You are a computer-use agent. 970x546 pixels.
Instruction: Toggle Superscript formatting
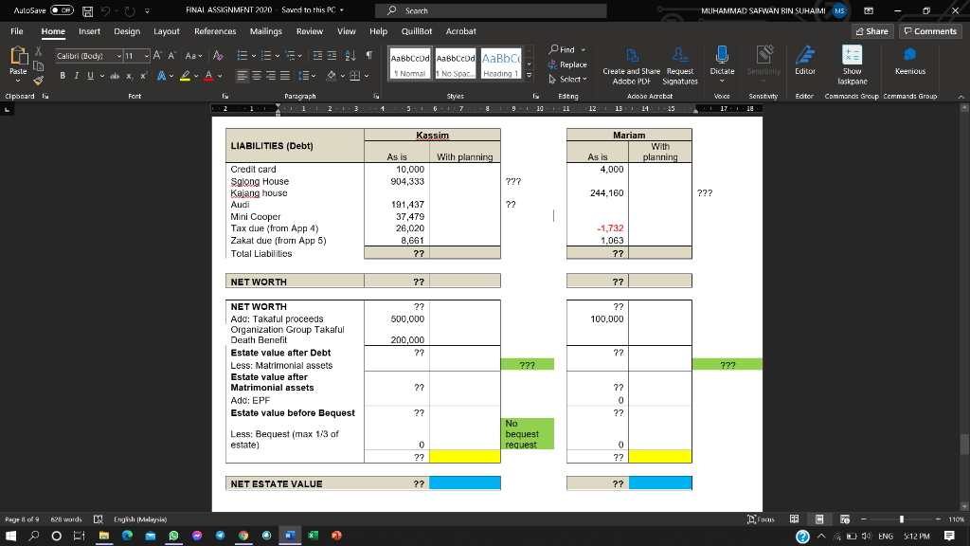click(144, 76)
